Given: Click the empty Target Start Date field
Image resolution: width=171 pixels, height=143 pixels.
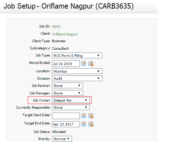Looking at the screenshot, I should [x=66, y=116].
